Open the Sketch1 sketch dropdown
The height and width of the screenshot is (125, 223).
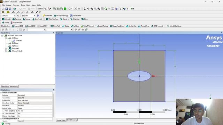click(x=34, y=16)
